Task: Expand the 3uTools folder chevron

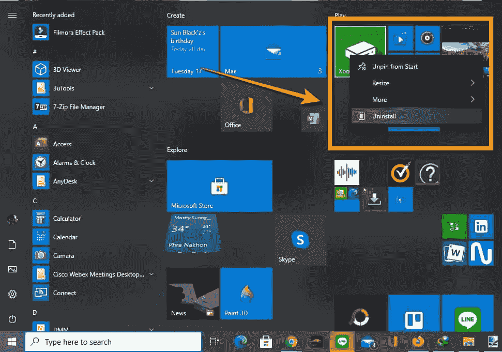Action: click(x=151, y=88)
